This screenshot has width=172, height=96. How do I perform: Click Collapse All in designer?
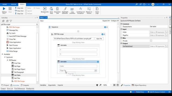pyautogui.click(x=115, y=21)
